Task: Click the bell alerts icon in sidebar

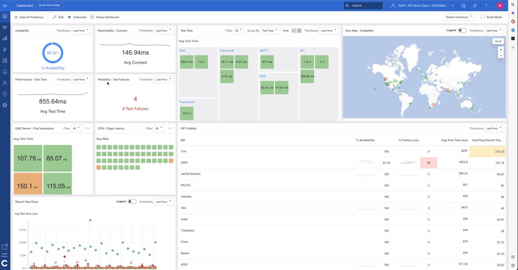Action: 5,72
